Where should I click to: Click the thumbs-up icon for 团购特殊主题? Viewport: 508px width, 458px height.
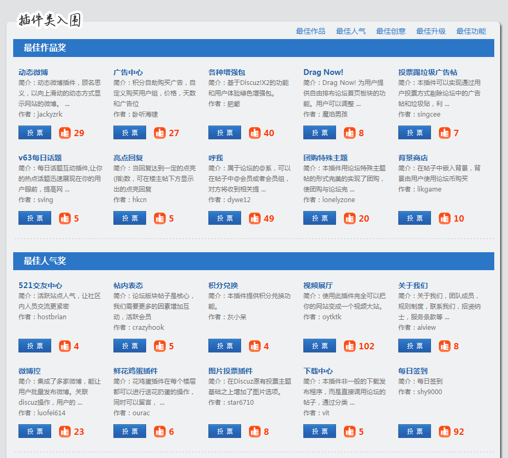[x=350, y=218]
